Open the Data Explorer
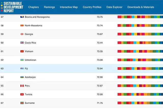163x109 pixels. coord(114,7)
